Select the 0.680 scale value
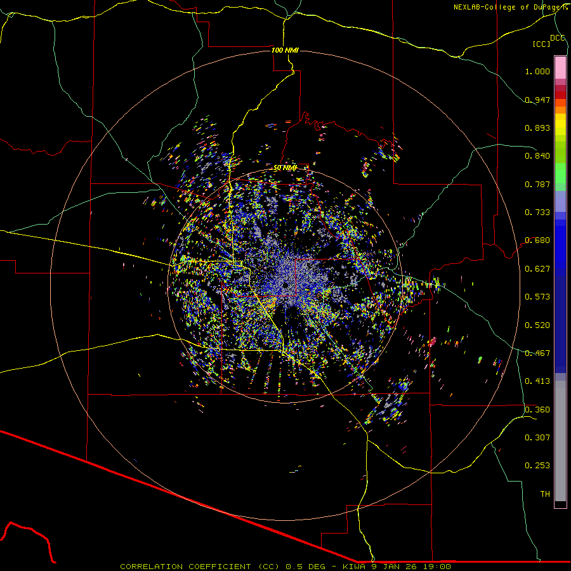Screen dimensions: 571x571 coord(537,240)
